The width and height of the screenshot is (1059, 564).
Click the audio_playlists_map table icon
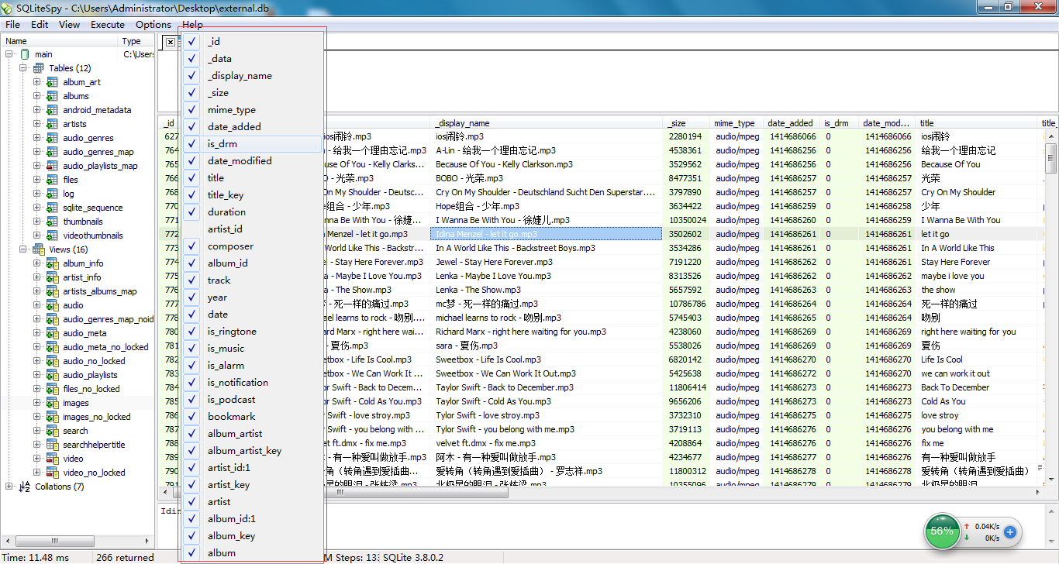pyautogui.click(x=52, y=166)
